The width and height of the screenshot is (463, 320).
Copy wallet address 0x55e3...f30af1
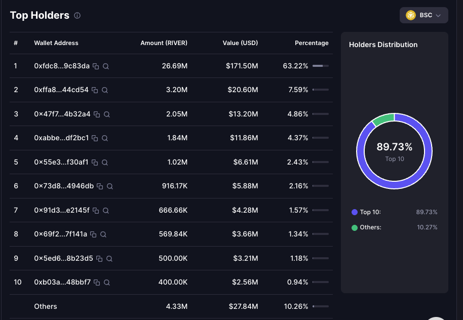95,163
